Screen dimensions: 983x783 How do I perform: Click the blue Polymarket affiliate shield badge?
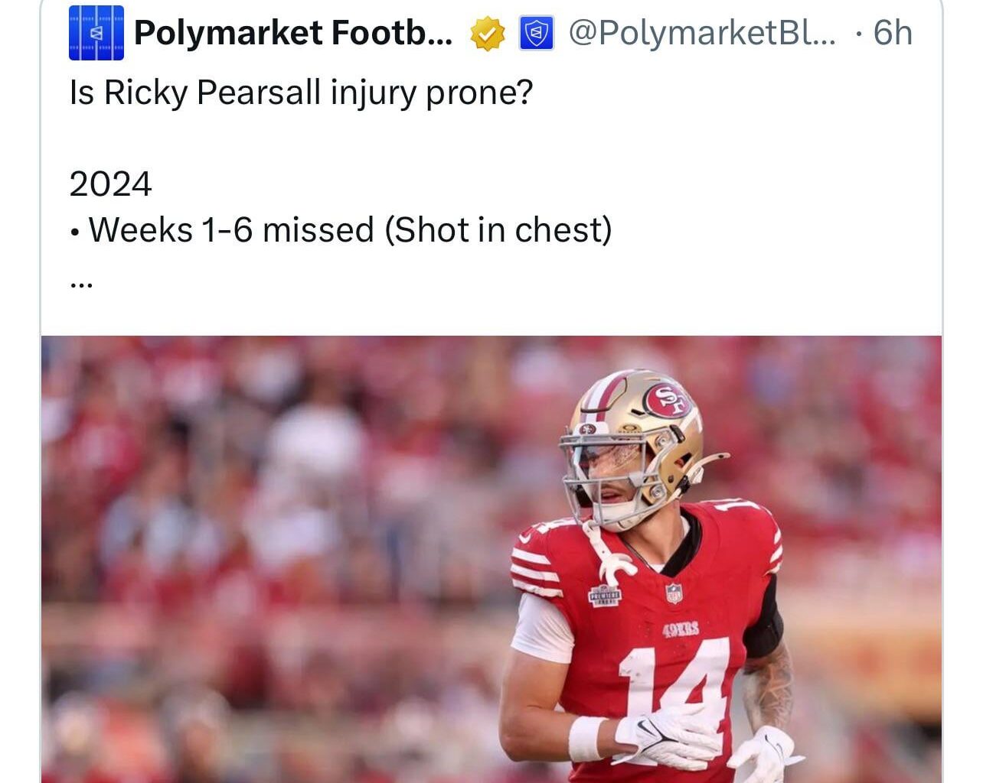(x=537, y=34)
